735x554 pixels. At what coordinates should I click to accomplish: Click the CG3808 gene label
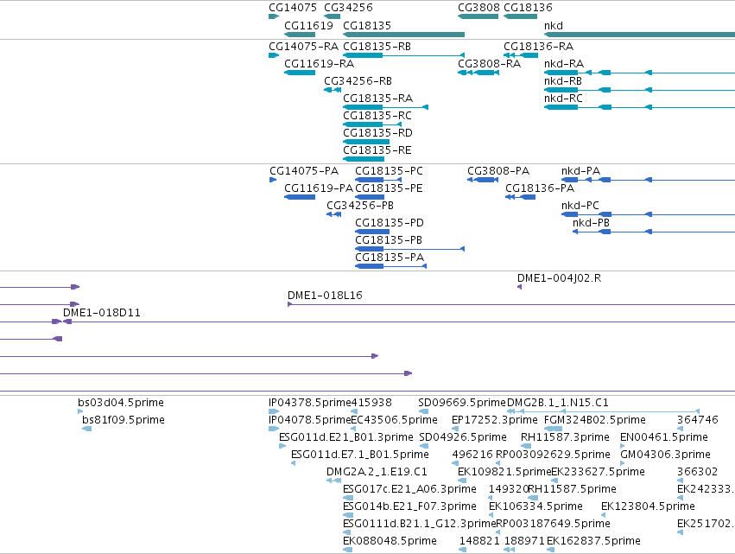click(478, 8)
